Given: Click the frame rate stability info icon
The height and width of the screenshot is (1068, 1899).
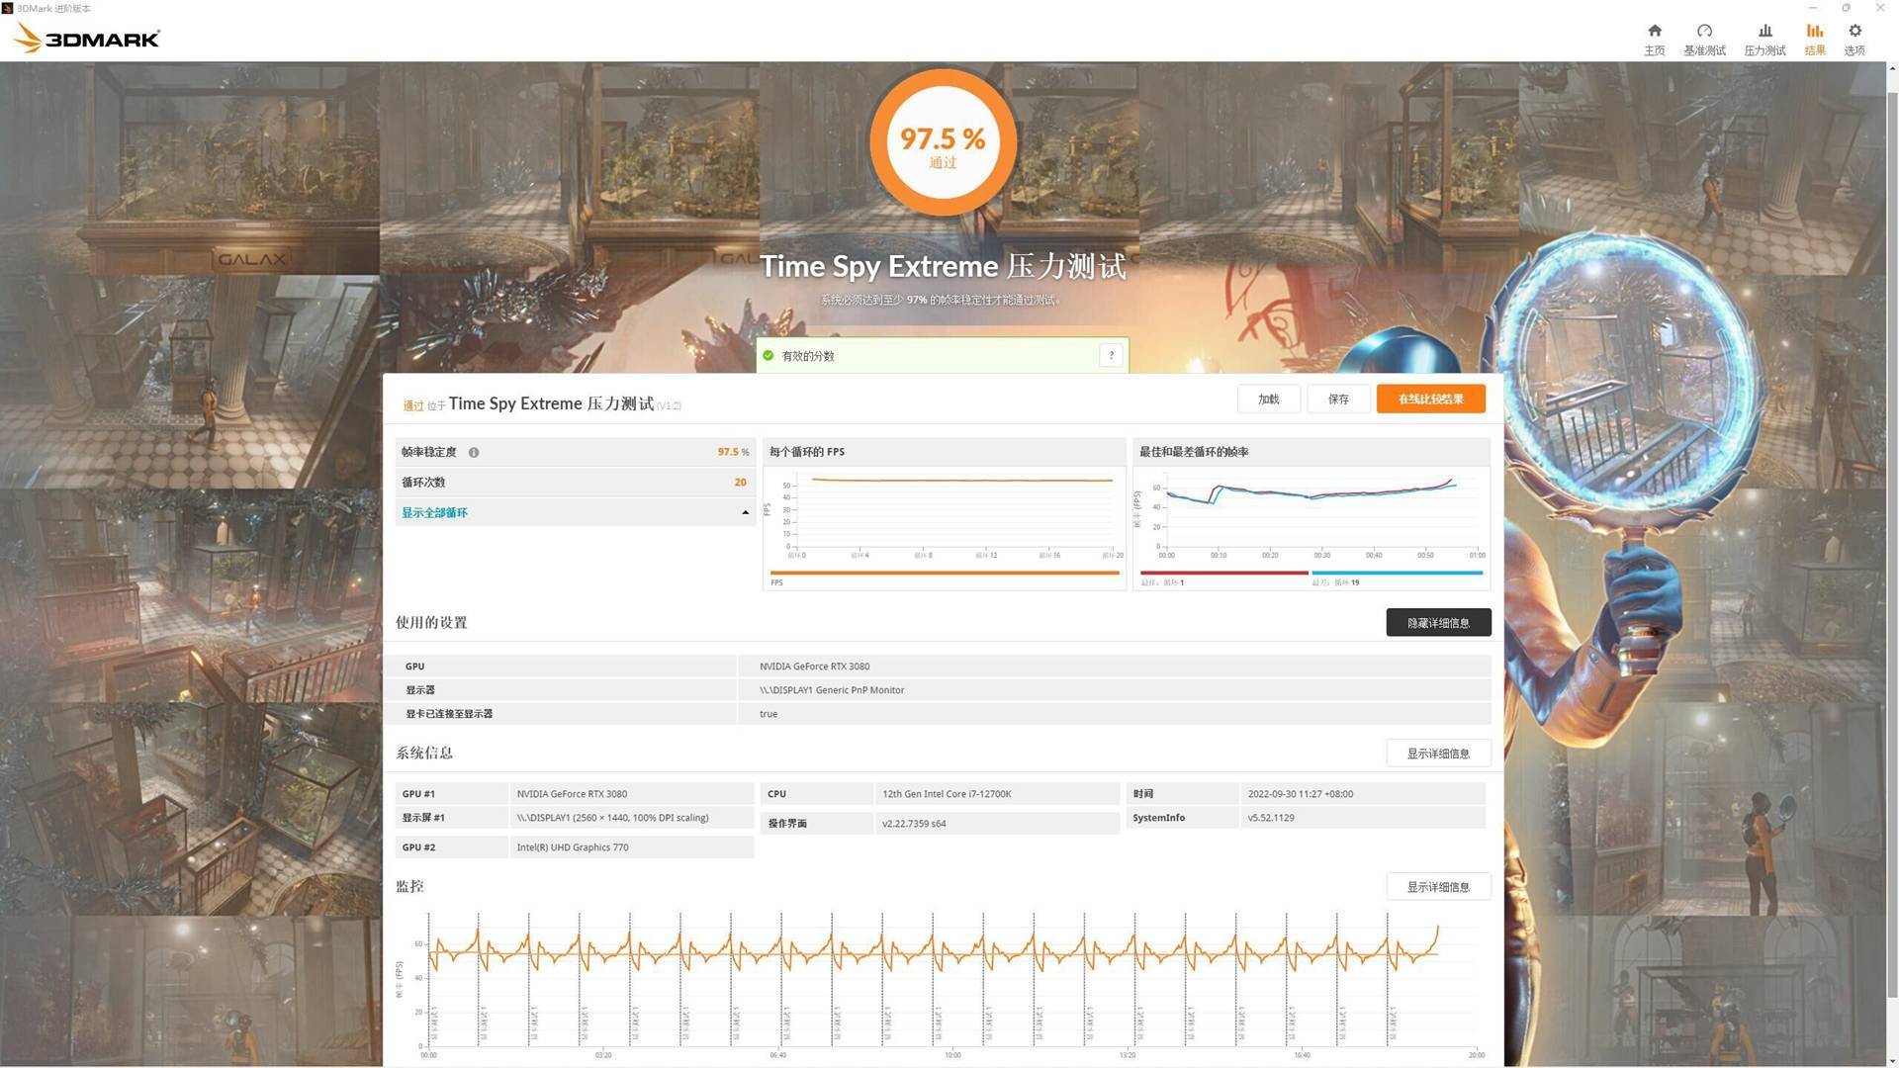Looking at the screenshot, I should pyautogui.click(x=474, y=453).
